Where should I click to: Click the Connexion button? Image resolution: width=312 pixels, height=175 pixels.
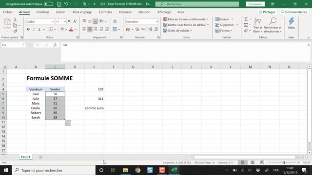coord(255,4)
